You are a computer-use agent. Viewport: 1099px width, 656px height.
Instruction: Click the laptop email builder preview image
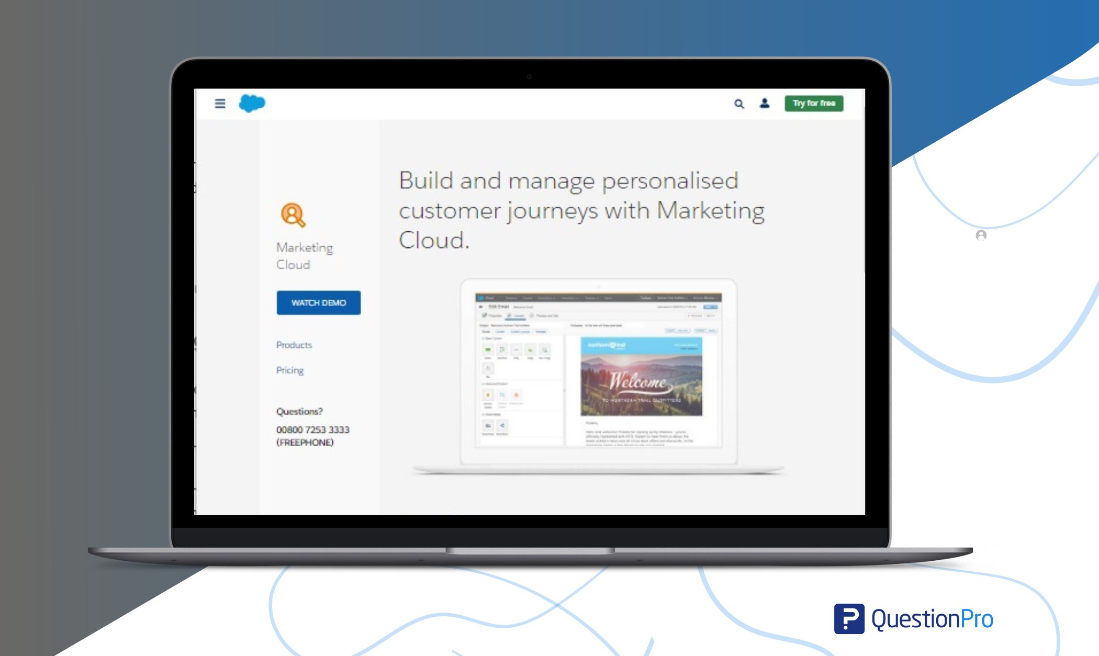click(x=598, y=376)
